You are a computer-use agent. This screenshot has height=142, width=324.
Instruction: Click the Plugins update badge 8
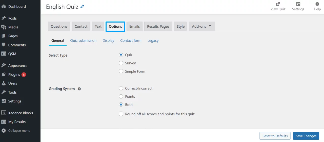(24, 75)
